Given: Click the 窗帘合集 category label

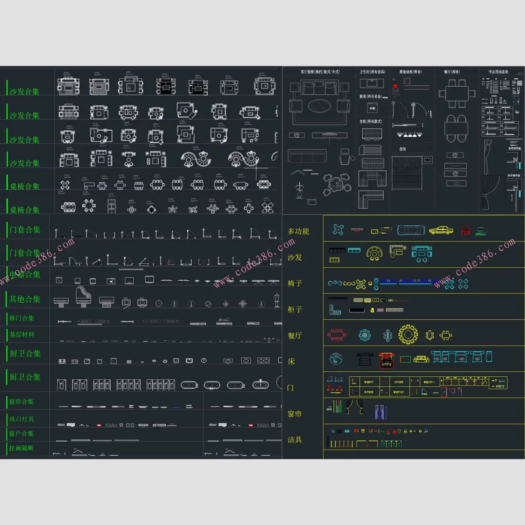Looking at the screenshot, I should coord(21,401).
